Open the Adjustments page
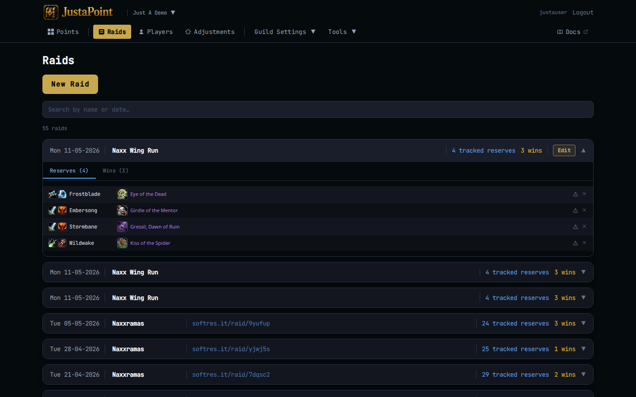Screen dimensions: 636x397 (210, 32)
